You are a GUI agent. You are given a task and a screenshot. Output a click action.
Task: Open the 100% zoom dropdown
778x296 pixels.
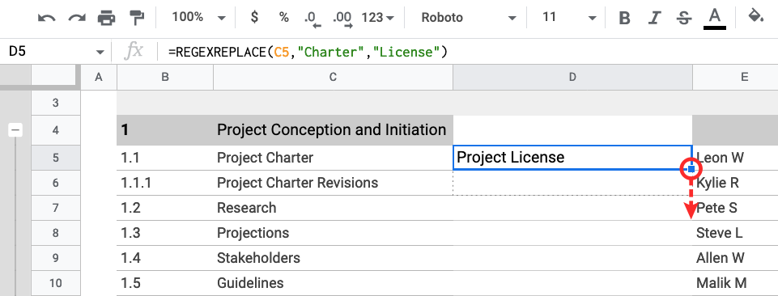(198, 18)
